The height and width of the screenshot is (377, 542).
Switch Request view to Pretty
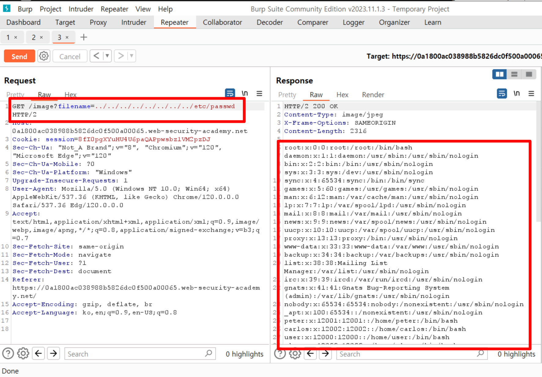(x=15, y=95)
